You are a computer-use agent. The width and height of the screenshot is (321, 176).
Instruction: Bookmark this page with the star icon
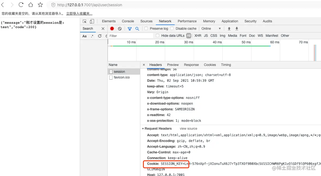tap(40, 5)
